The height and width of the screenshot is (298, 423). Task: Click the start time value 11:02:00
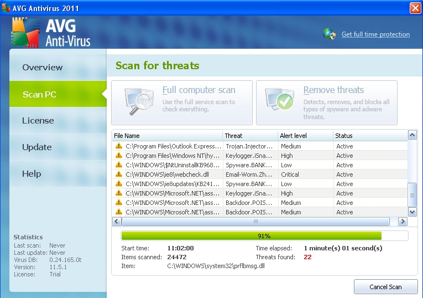(180, 248)
